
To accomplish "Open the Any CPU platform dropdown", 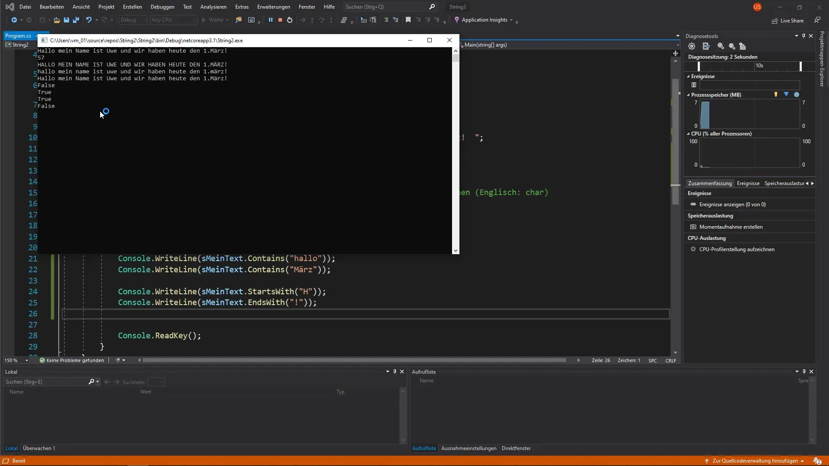I will pos(173,20).
